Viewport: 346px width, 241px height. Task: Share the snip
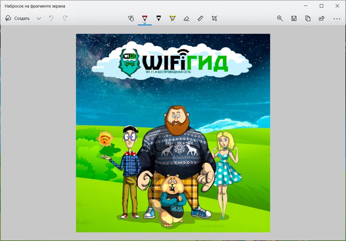click(322, 18)
